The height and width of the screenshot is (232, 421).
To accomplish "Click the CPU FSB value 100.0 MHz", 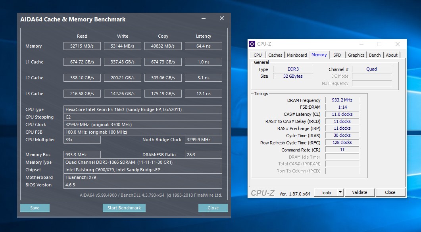I will 143,132.
